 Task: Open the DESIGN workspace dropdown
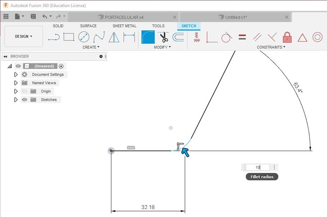[23, 36]
